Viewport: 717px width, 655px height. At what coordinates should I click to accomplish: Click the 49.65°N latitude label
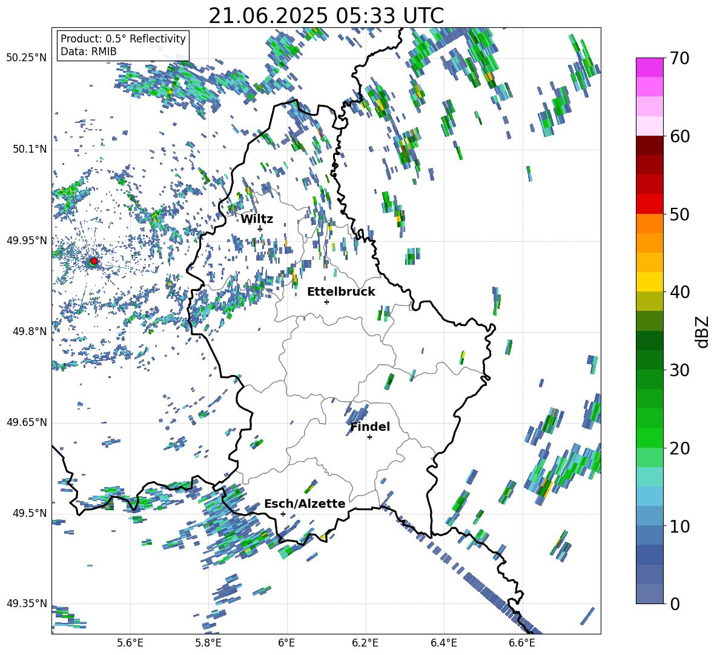[x=27, y=422]
